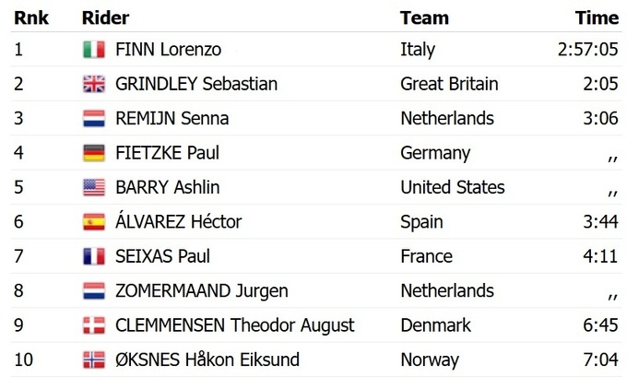This screenshot has width=627, height=377.
Task: Click the Spain flag icon
Action: click(94, 222)
